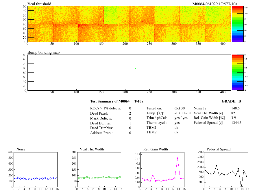Click the Vcal threshold heatmap title

pos(39,4)
